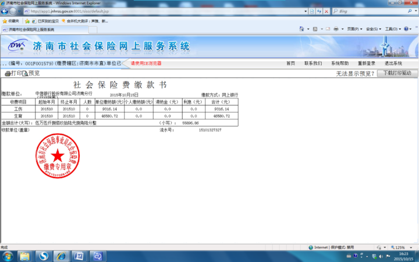Click the DWS logo in the site banner
This screenshot has height=262, width=419.
[17, 45]
